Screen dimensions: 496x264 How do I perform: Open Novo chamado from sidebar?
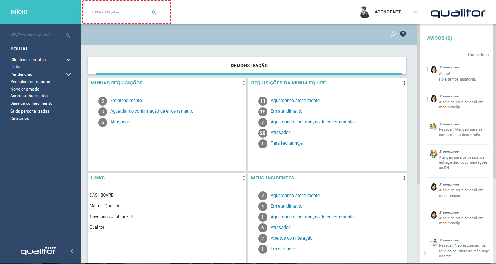25,89
